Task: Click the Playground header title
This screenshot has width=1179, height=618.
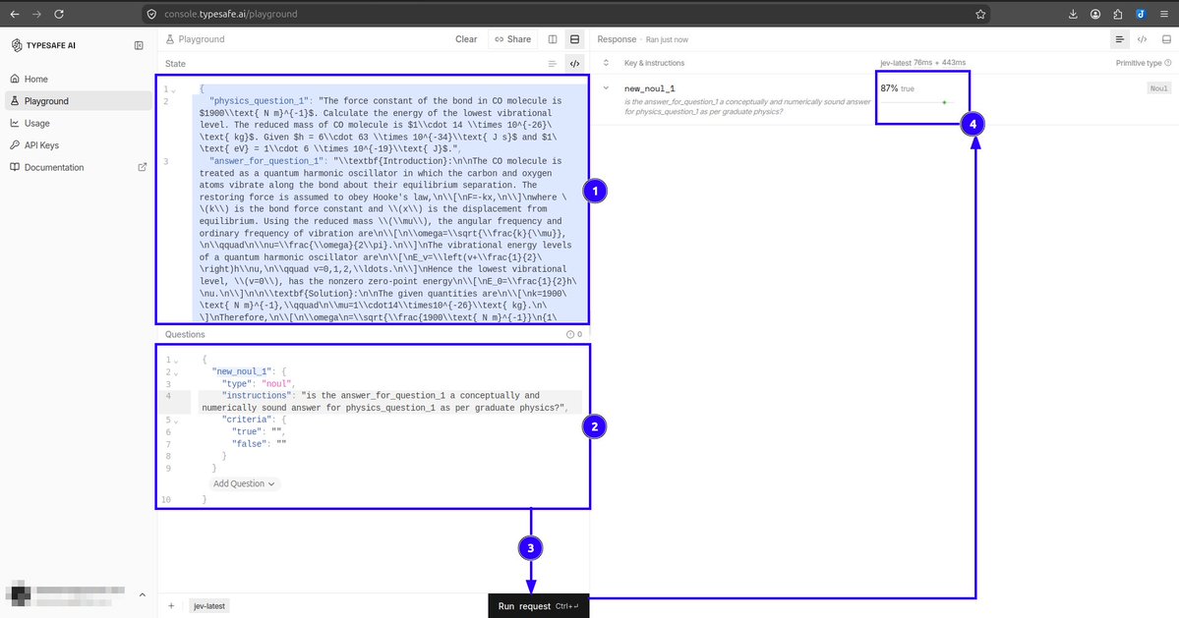Action: (202, 39)
